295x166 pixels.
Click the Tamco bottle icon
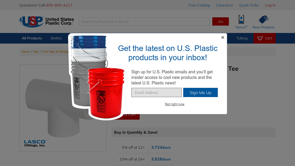pyautogui.click(x=241, y=19)
